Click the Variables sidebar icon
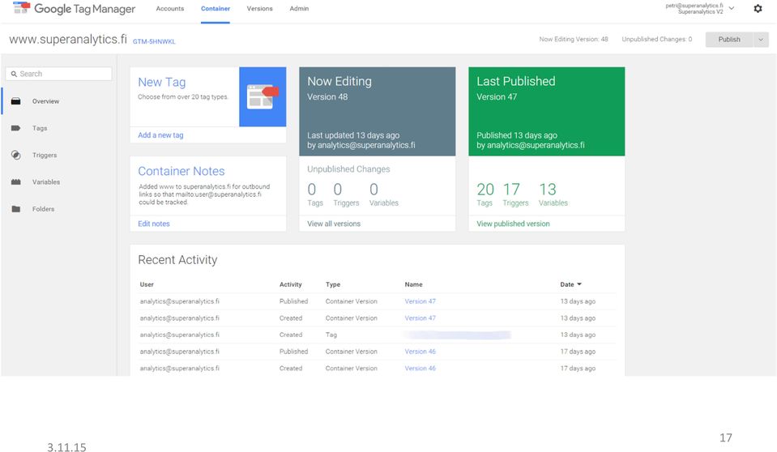Image resolution: width=777 pixels, height=452 pixels. pos(16,182)
